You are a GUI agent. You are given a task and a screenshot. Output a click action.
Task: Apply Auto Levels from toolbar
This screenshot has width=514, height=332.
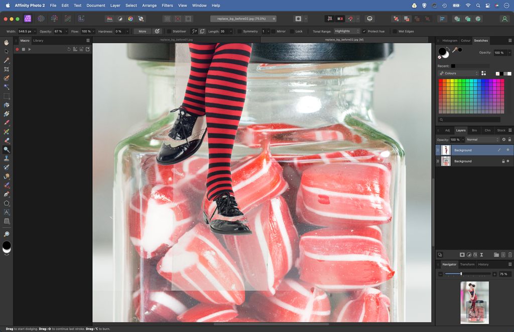pos(109,19)
